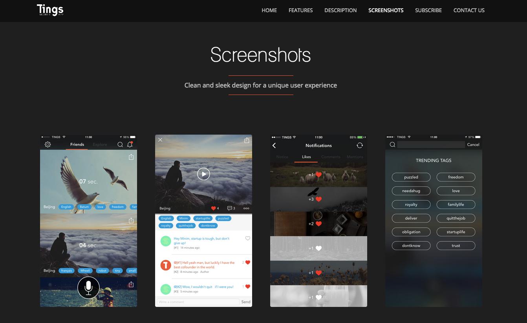The height and width of the screenshot is (323, 527).
Task: Go back using the Notifications back chevron
Action: click(x=274, y=146)
